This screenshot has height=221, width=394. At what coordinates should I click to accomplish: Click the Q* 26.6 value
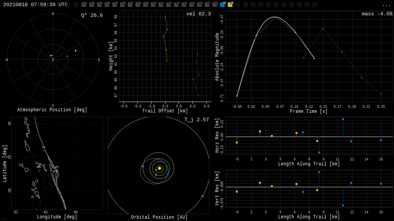click(x=92, y=15)
